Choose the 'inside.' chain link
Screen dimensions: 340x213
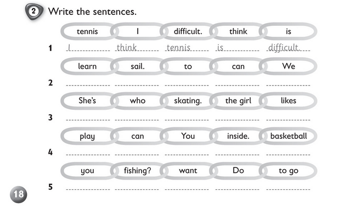[238, 136]
